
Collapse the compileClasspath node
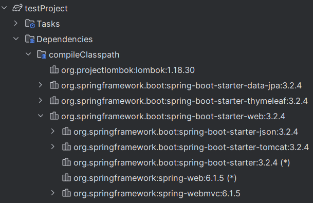(28, 54)
